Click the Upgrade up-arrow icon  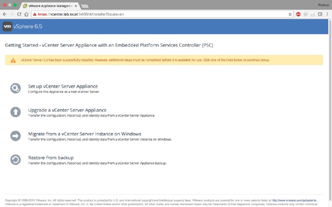pos(15,112)
